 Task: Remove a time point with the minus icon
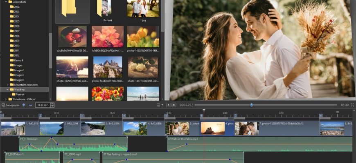point(30,105)
